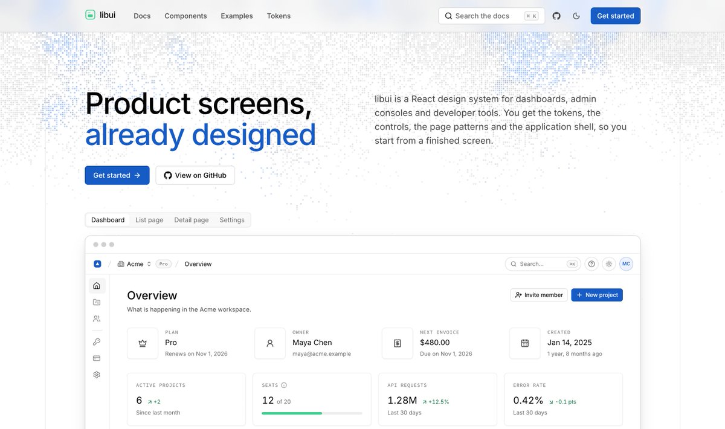Viewport: 725px width, 429px height.
Task: Open the Acme workspace switcher dropdown
Action: [135, 264]
